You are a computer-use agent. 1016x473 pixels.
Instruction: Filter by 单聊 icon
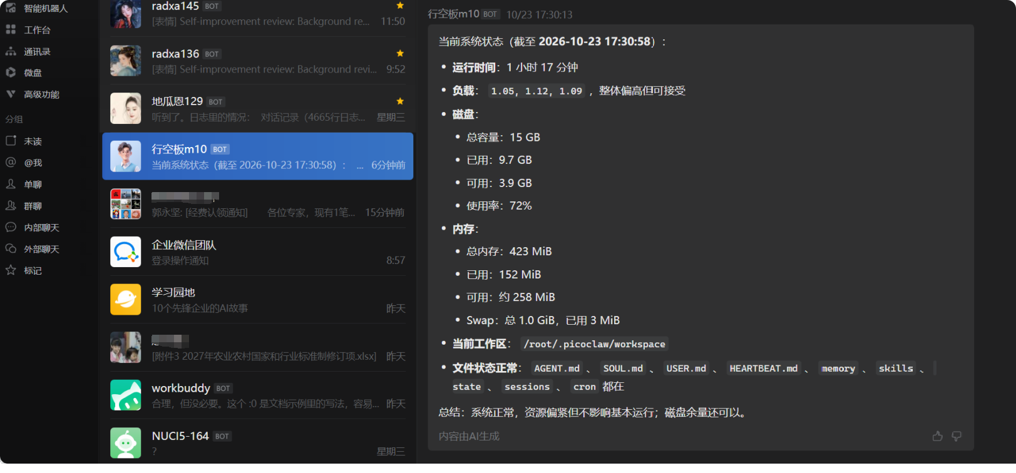coord(11,184)
